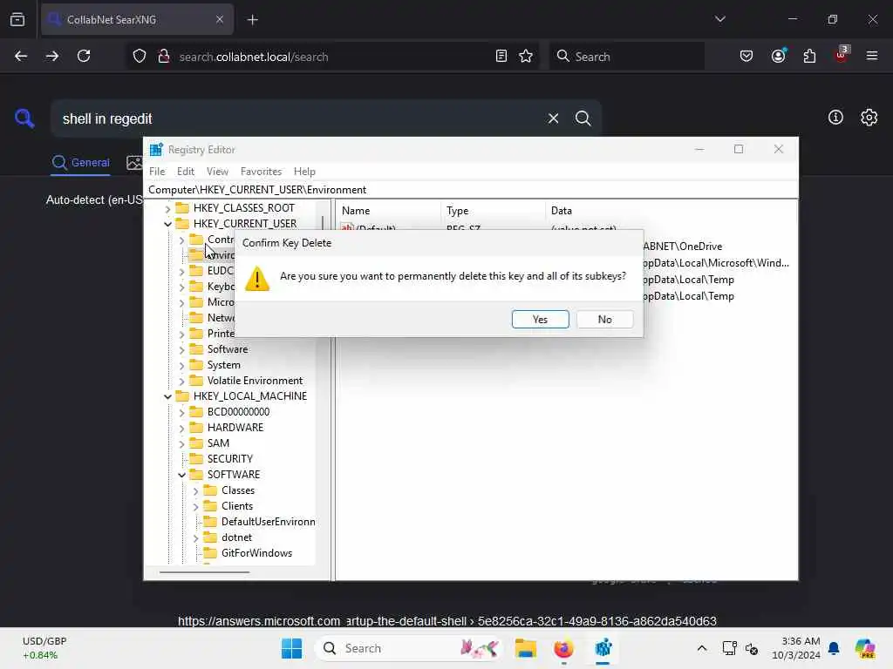The width and height of the screenshot is (893, 669).
Task: Close the CollabNet SearXNG tab
Action: point(220,20)
